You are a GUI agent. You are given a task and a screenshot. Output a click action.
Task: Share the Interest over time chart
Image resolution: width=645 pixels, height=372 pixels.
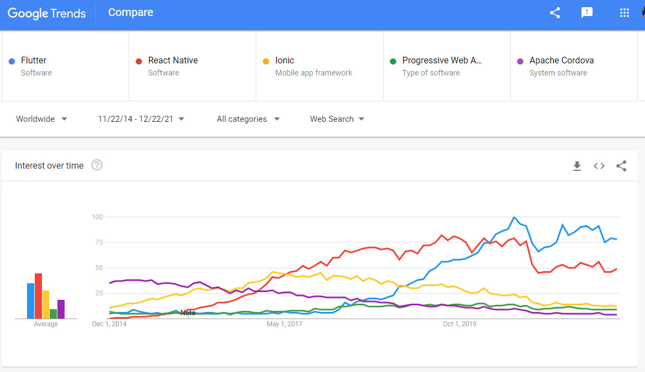(621, 166)
